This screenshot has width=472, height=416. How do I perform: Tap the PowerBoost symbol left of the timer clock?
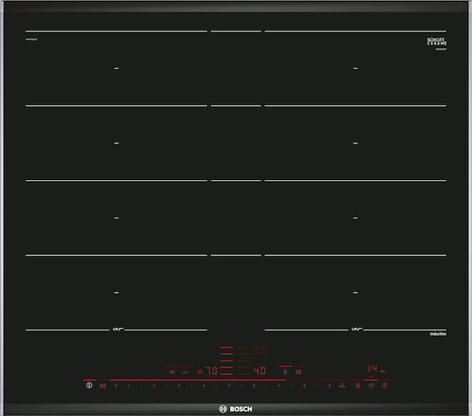click(x=357, y=385)
